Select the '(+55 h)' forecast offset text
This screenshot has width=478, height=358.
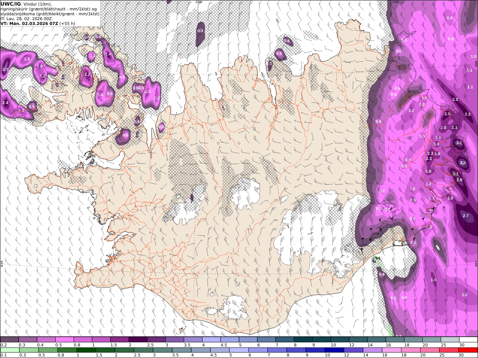coord(67,23)
